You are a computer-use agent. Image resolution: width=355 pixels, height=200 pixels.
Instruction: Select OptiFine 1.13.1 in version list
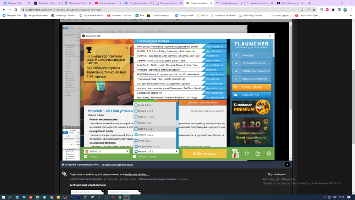click(x=155, y=117)
